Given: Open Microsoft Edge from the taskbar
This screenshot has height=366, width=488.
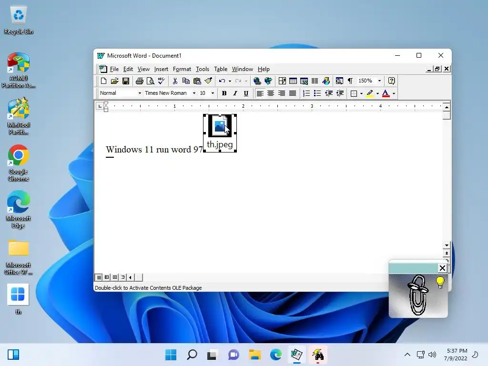Looking at the screenshot, I should tap(276, 355).
